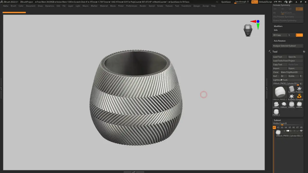Open the Stroke menu
Screen dimensions: 308x173
160,6
